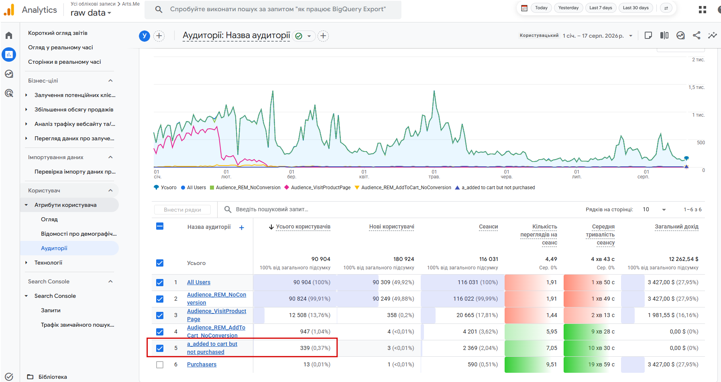This screenshot has height=382, width=721.
Task: Open the date range dropdown arrow
Action: click(x=631, y=36)
